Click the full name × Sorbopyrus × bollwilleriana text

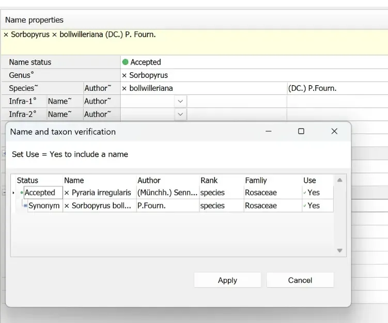[x=80, y=35]
